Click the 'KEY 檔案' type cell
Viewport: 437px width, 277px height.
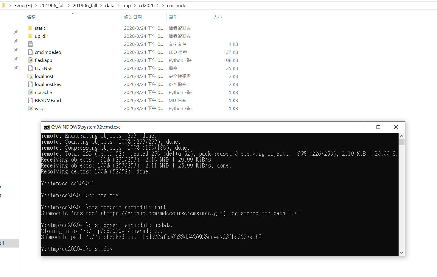178,84
